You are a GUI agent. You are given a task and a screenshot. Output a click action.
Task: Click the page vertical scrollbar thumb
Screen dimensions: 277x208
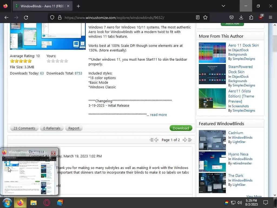tap(275, 44)
